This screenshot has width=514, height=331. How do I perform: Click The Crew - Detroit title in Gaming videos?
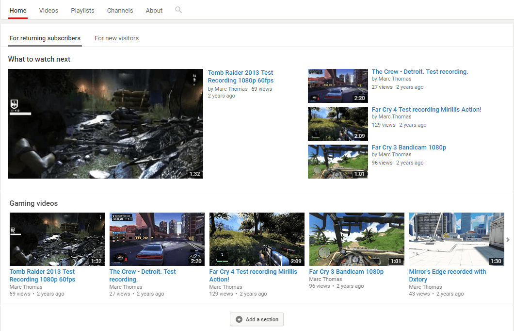click(x=143, y=276)
